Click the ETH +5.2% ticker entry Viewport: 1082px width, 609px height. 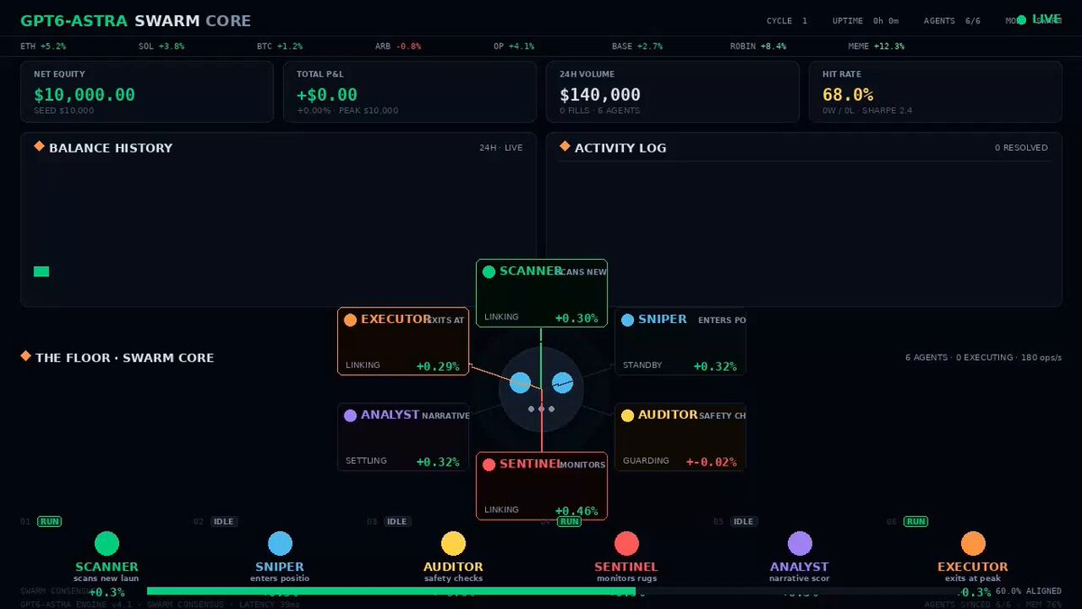43,46
